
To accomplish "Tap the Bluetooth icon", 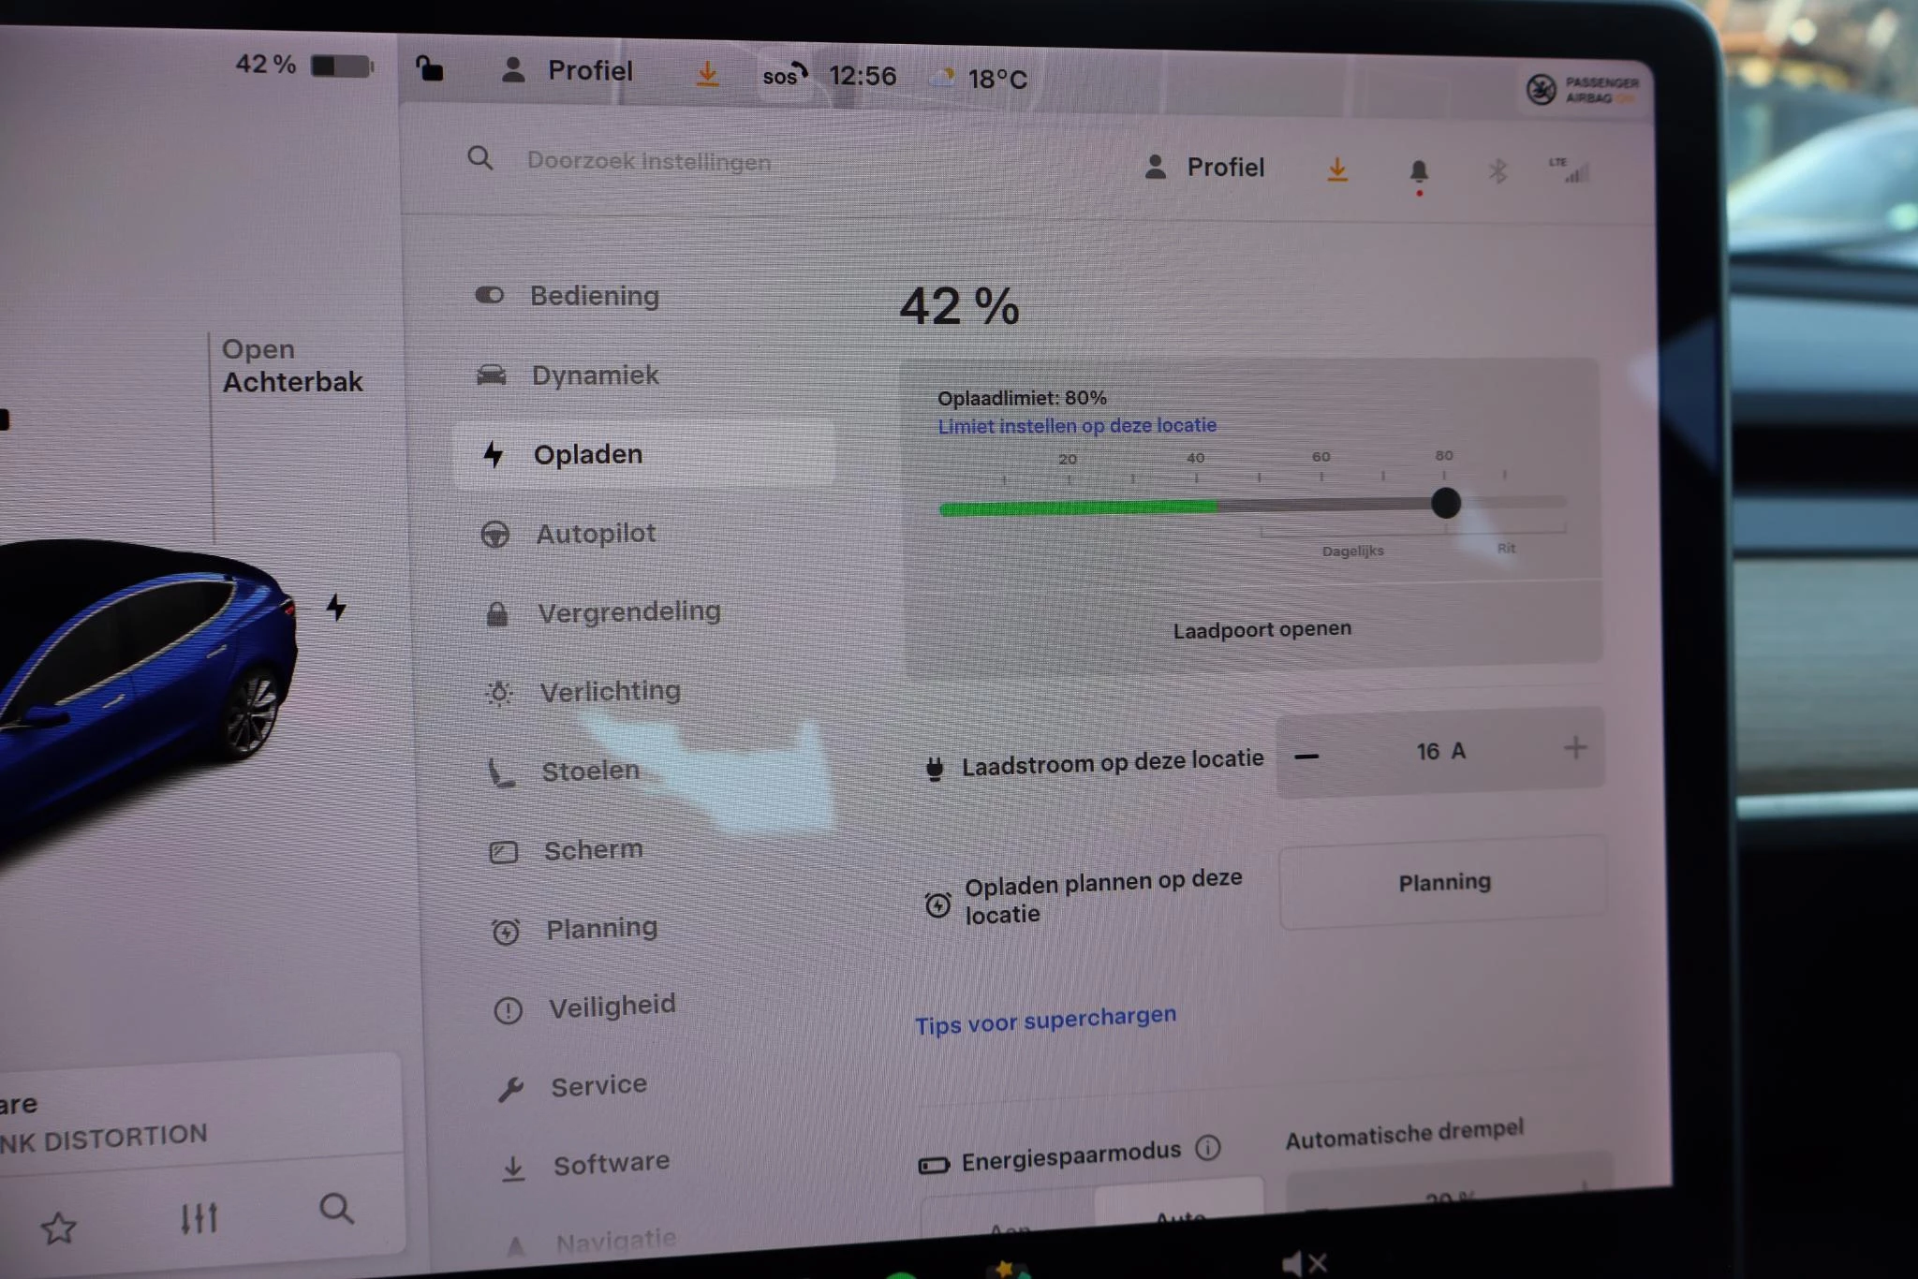I will click(1497, 171).
